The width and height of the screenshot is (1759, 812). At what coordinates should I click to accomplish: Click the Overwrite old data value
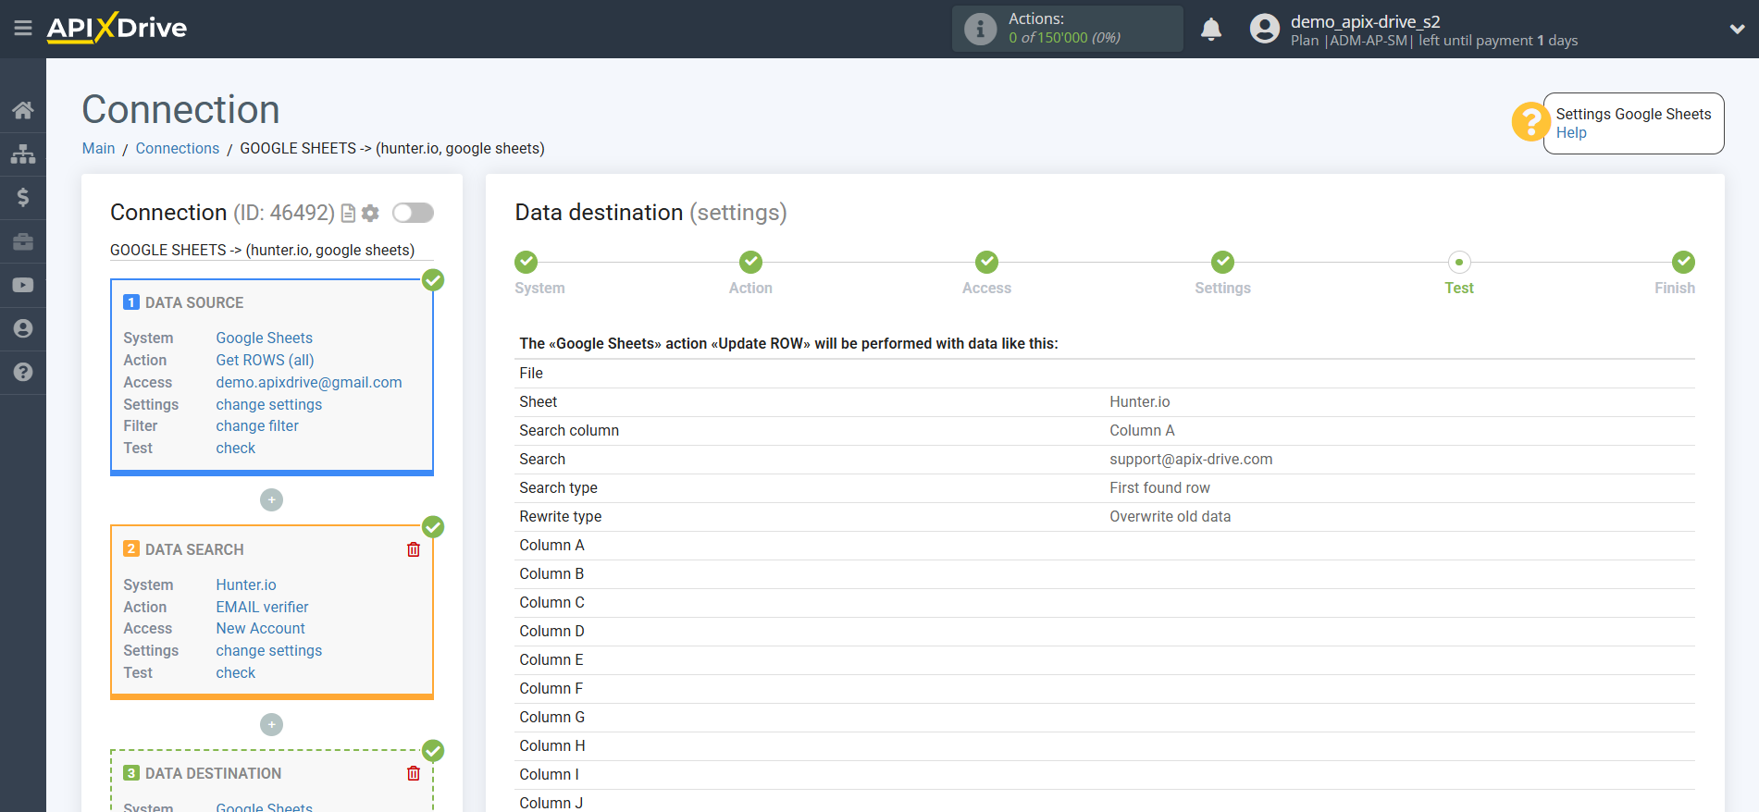click(x=1171, y=517)
